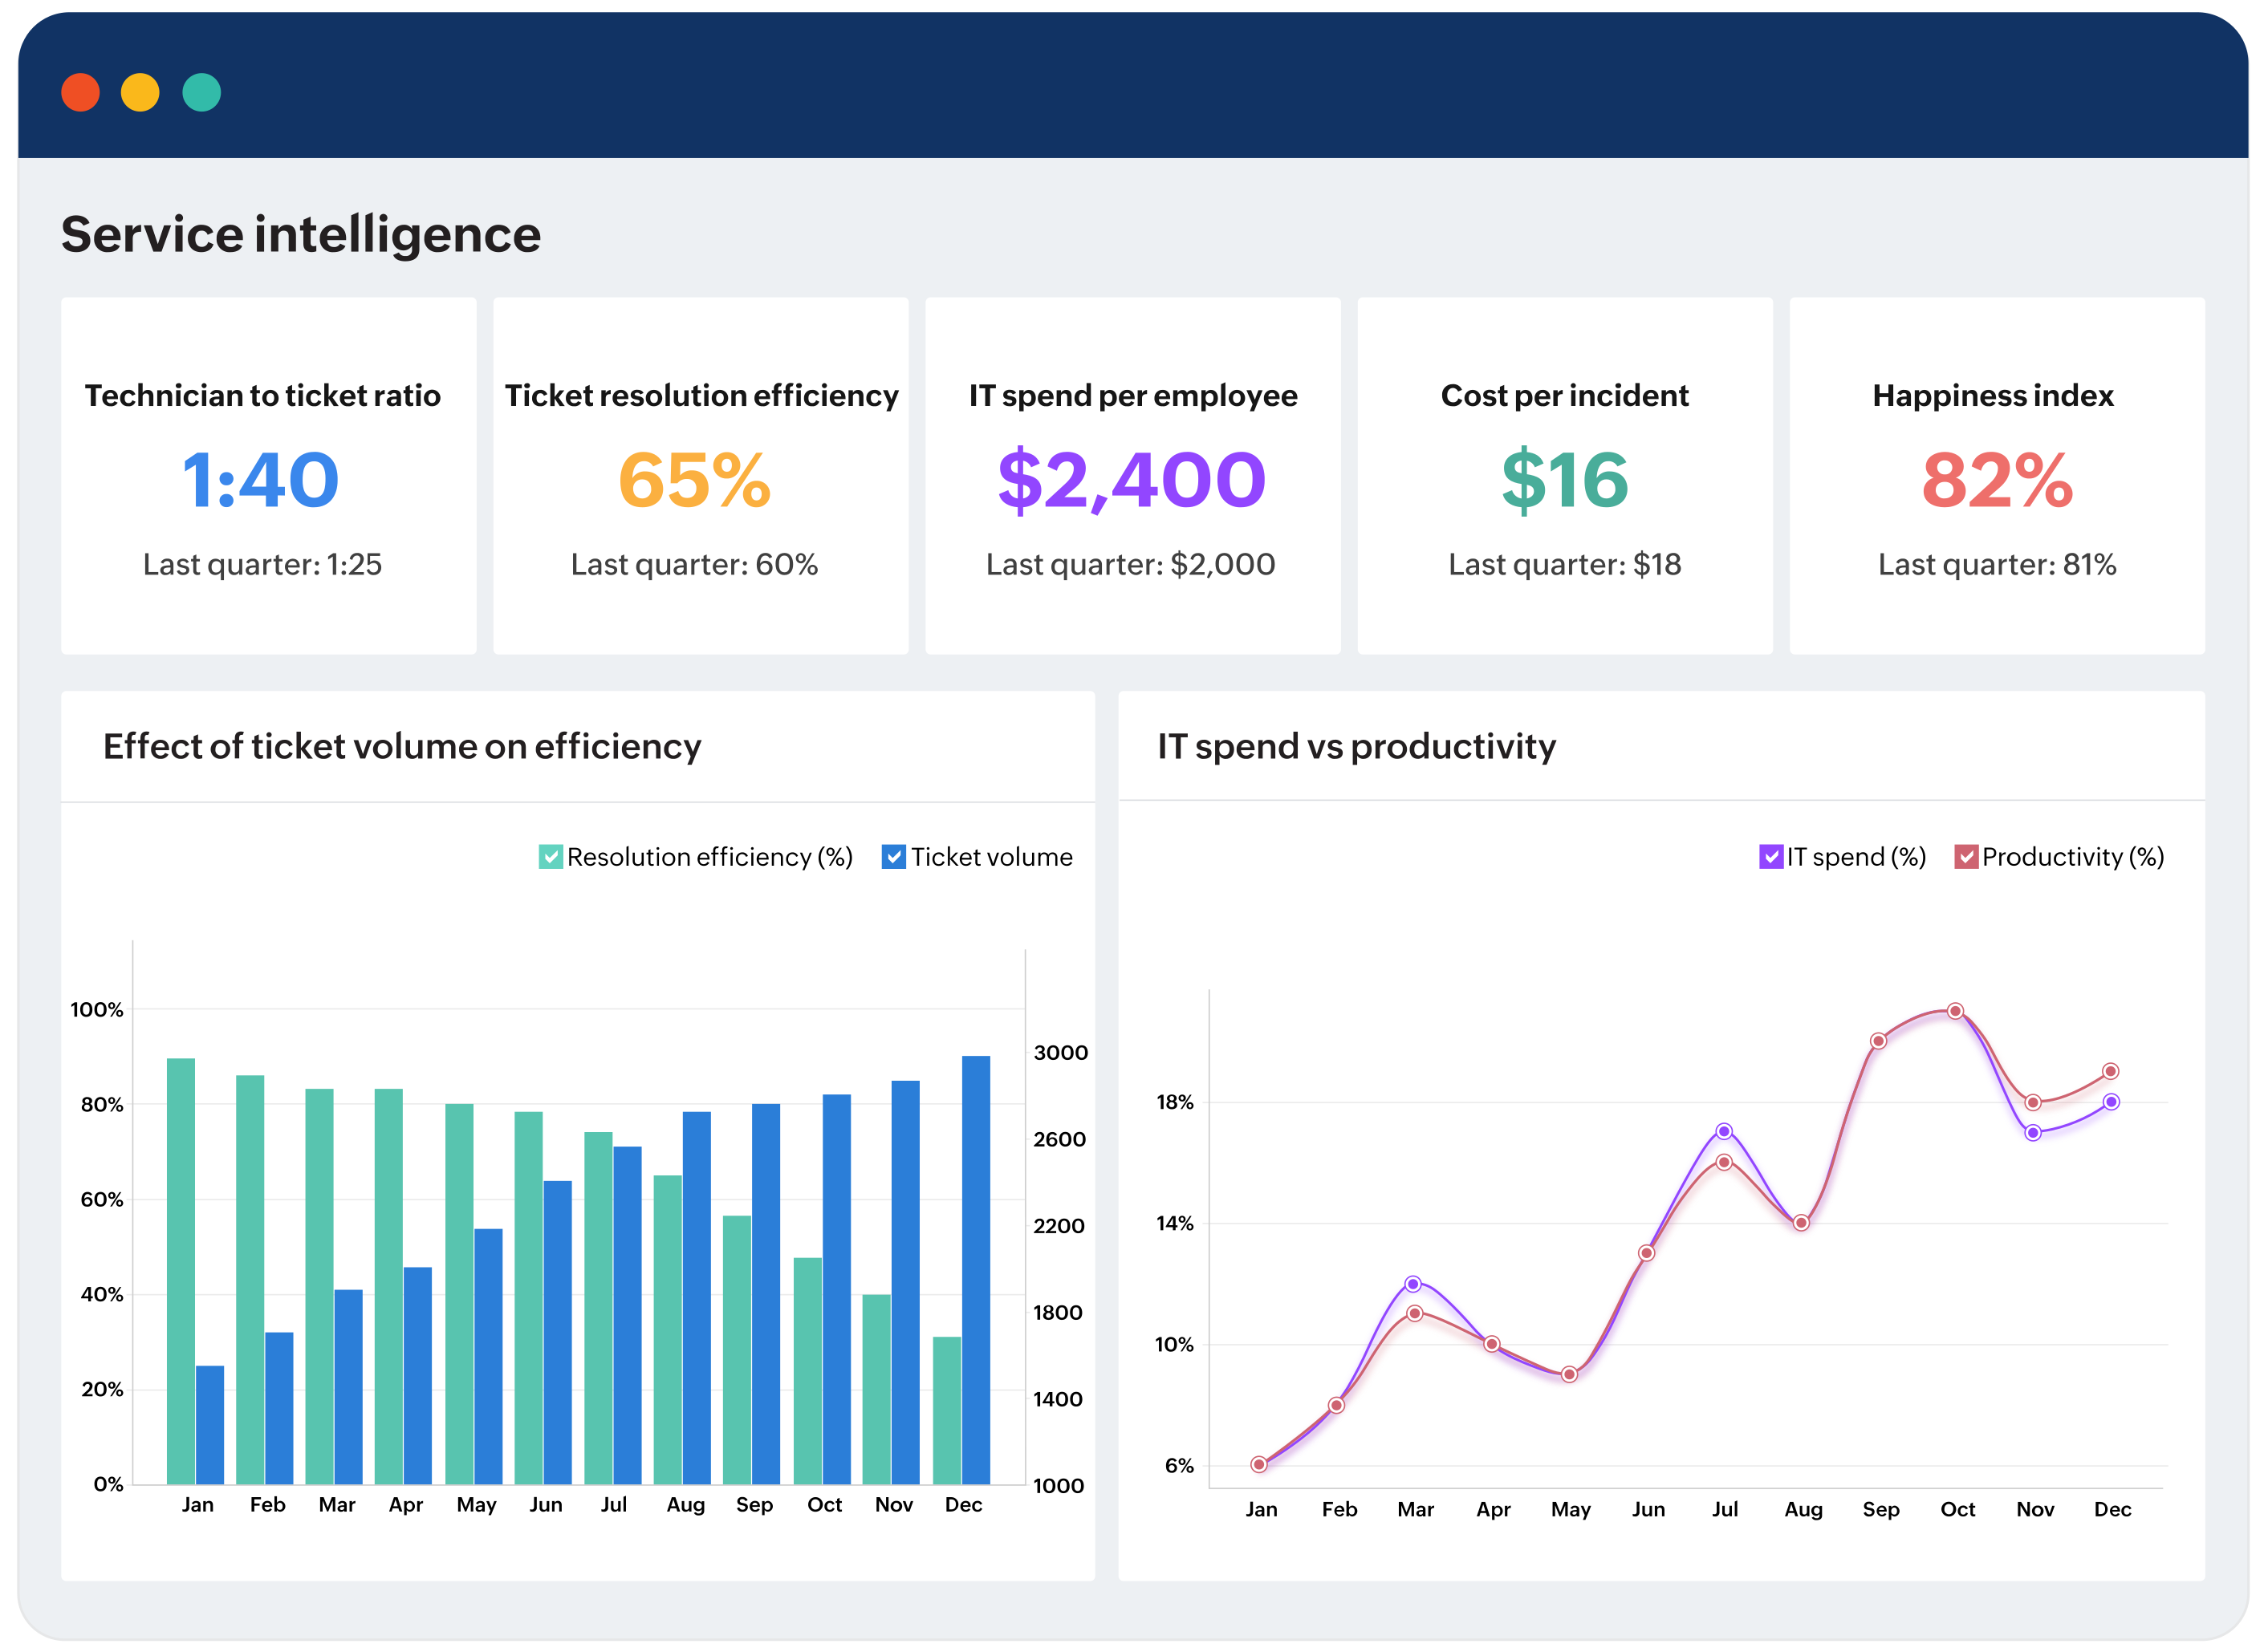Toggle the Productivity (%) legend checkbox
The width and height of the screenshot is (2264, 1652).
click(x=1965, y=857)
